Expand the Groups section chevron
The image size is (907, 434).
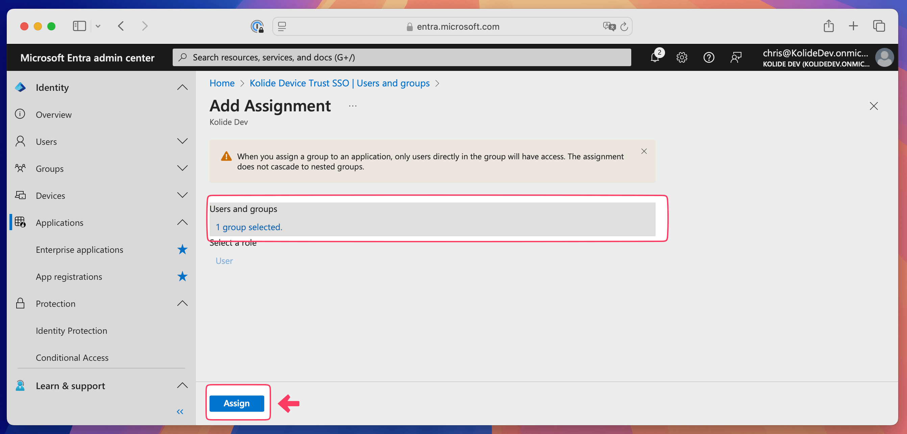click(182, 168)
